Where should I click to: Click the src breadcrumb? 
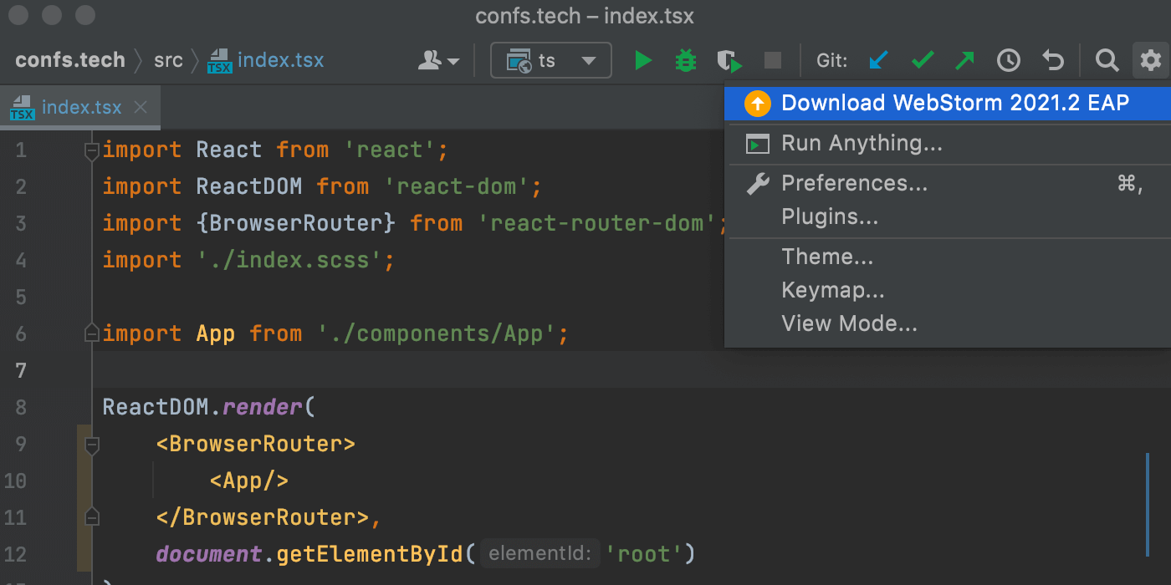pos(168,59)
